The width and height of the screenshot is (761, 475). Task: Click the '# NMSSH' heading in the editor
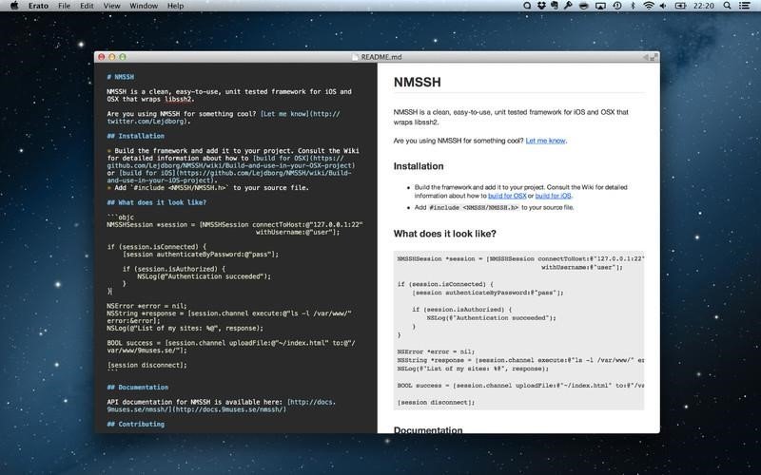coord(121,77)
